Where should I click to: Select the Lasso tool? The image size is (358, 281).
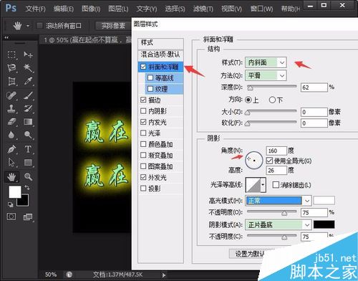[11, 68]
